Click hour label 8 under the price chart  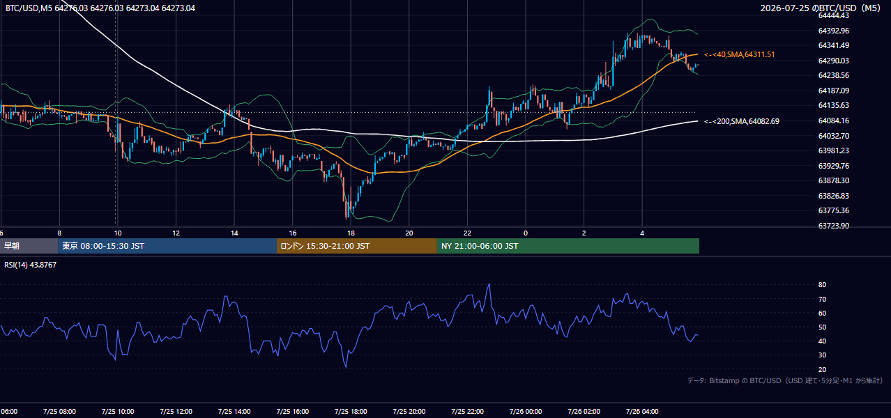[x=59, y=233]
